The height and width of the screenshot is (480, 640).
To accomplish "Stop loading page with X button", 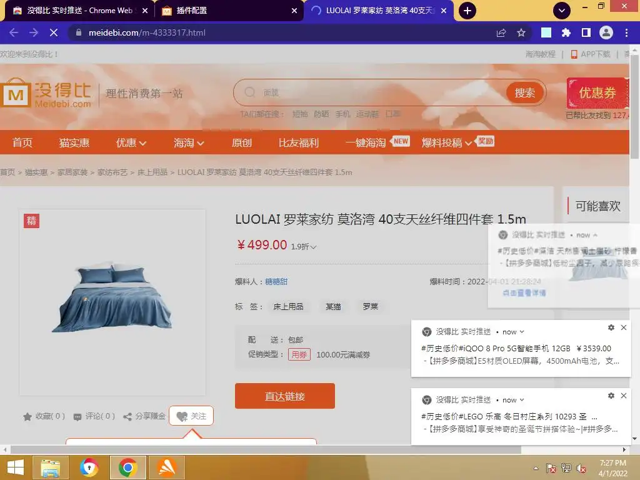I will (54, 32).
